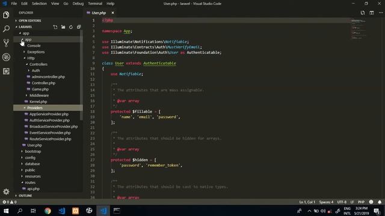Open the Debug view in activity bar
This screenshot has width=385, height=216.
pyautogui.click(x=6, y=57)
